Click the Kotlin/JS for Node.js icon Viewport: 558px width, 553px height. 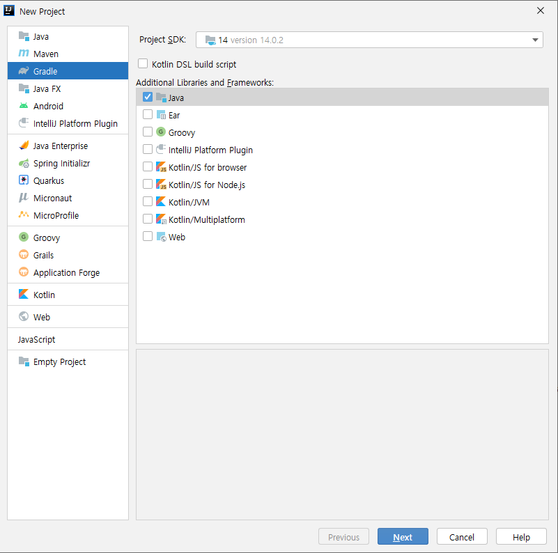161,185
